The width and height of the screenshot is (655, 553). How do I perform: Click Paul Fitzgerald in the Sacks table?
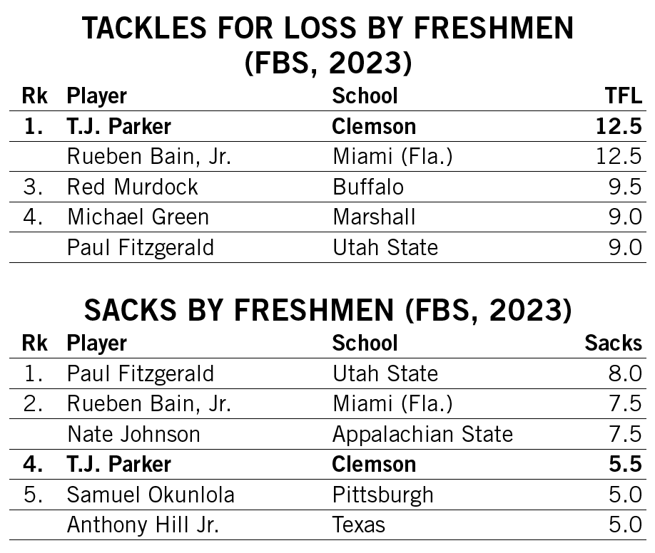(141, 373)
